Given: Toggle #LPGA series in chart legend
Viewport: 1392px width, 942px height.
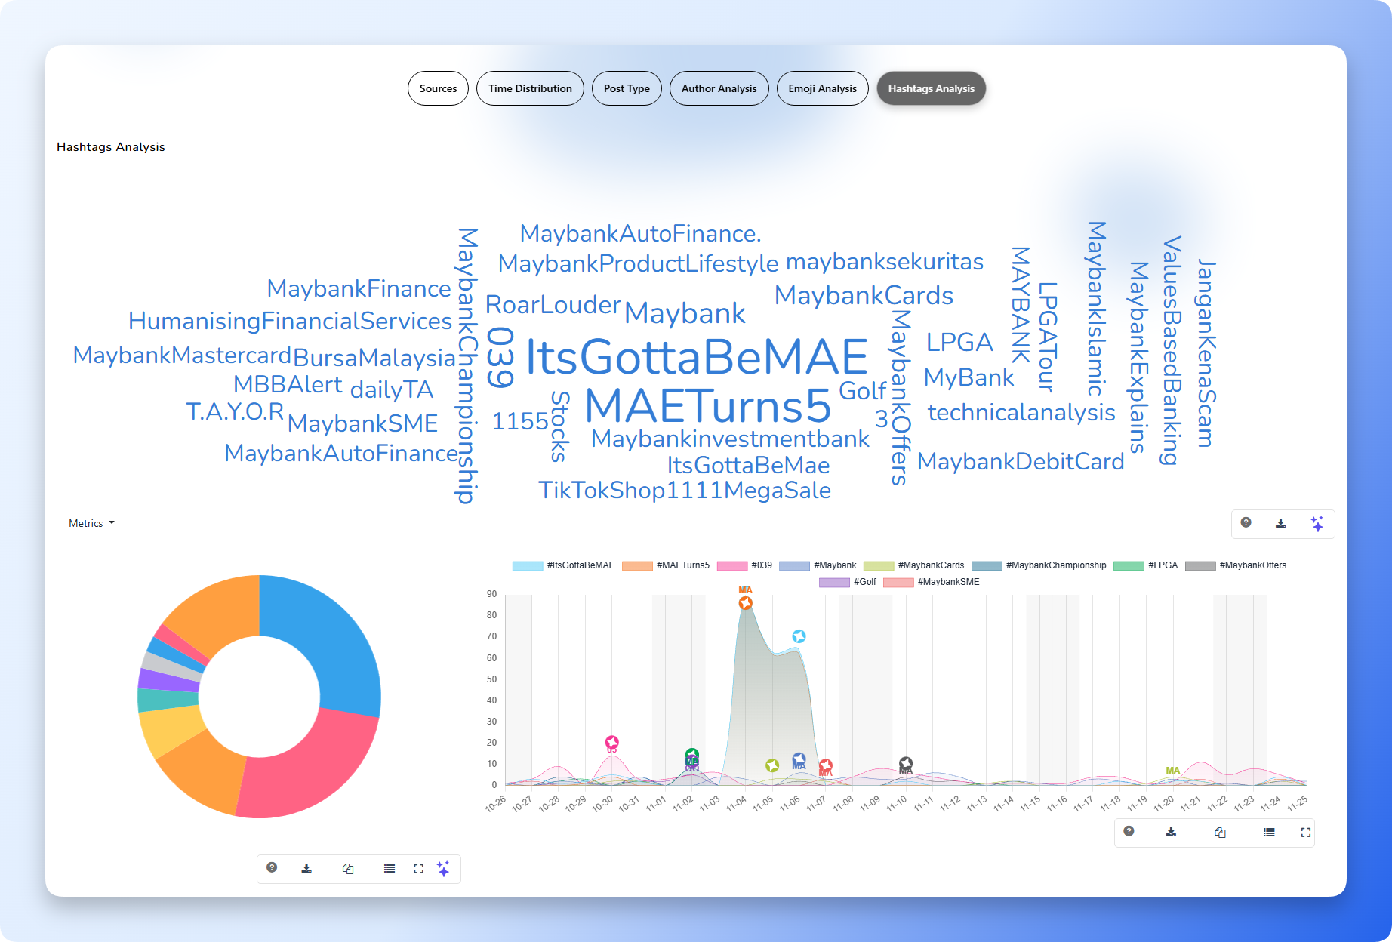Looking at the screenshot, I should point(1145,565).
